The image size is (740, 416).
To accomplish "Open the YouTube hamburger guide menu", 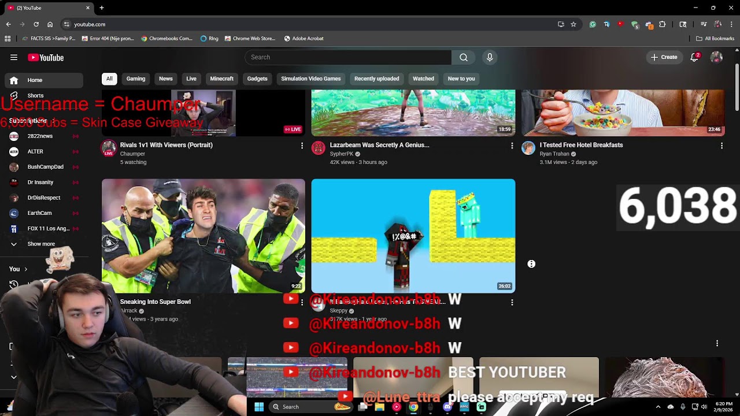I will click(x=14, y=57).
